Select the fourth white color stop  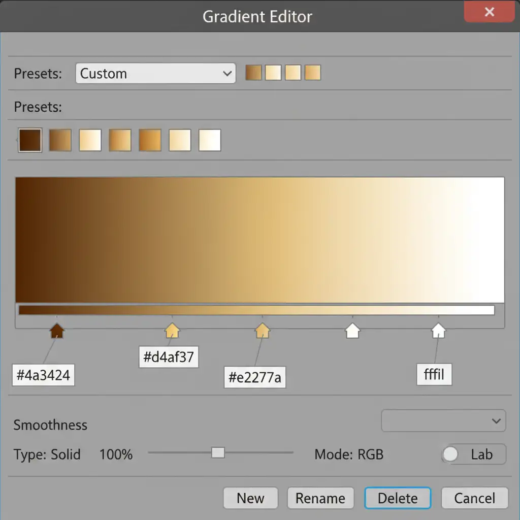click(352, 331)
